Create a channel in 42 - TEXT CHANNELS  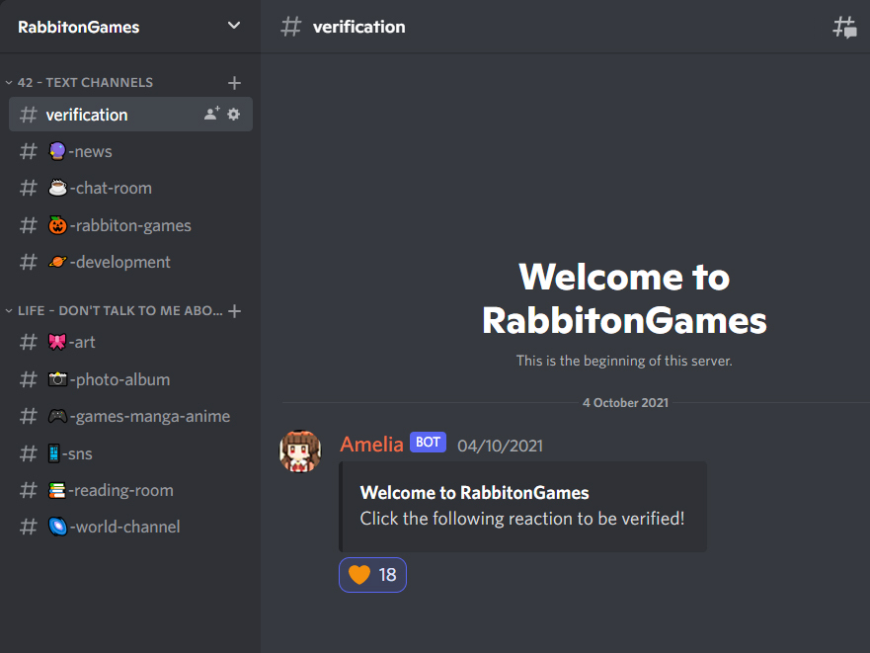[x=234, y=83]
